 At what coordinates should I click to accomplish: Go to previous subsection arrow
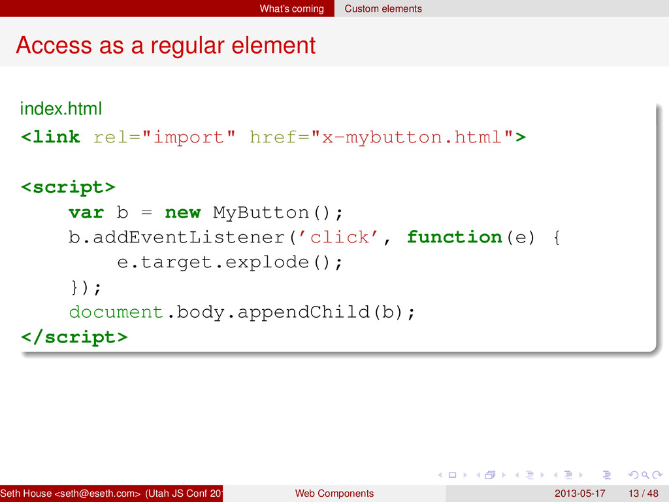click(517, 475)
